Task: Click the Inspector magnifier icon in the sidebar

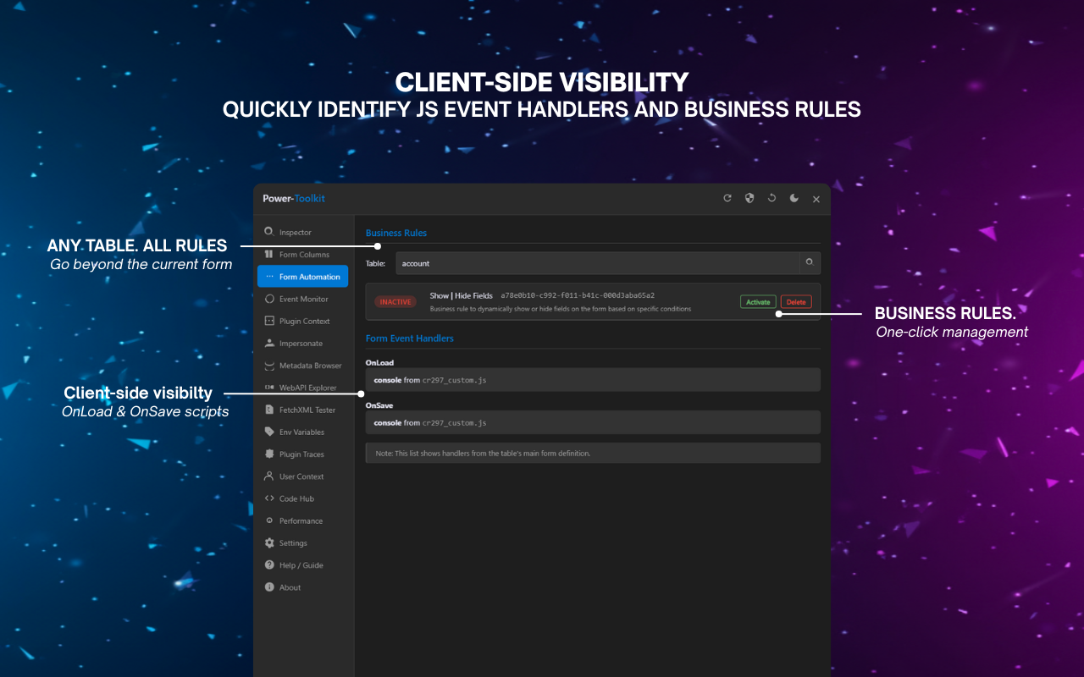Action: point(269,232)
